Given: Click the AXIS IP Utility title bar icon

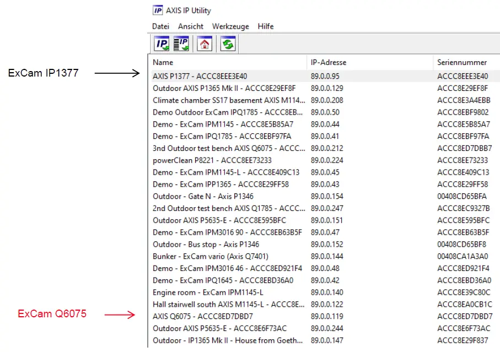Looking at the screenshot, I should (x=158, y=10).
